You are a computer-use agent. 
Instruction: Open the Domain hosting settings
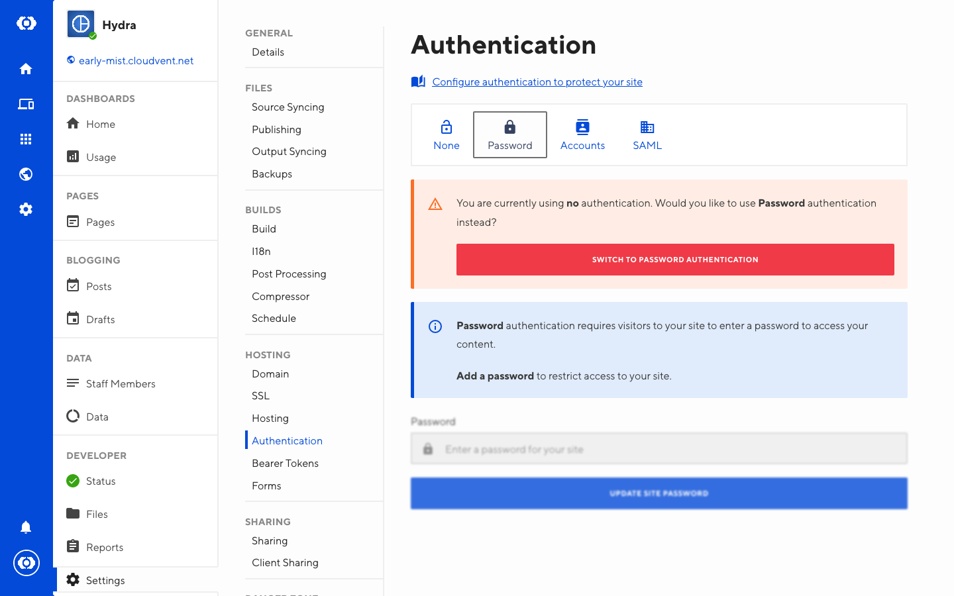tap(270, 374)
